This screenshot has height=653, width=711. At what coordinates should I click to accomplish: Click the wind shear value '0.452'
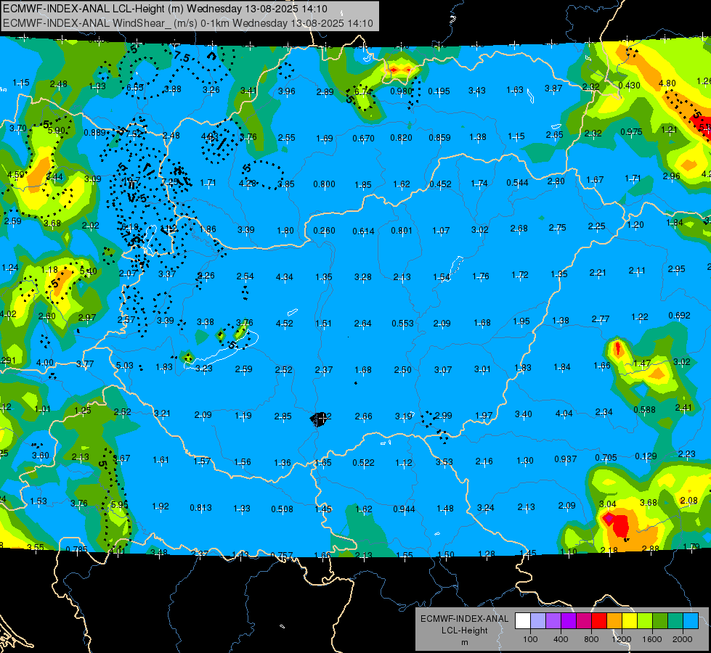(440, 184)
